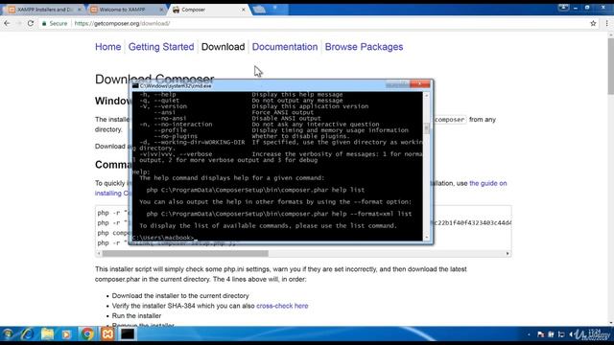Screen dimensions: 614x345
Task: Open the Getting Started link
Action: coord(161,47)
